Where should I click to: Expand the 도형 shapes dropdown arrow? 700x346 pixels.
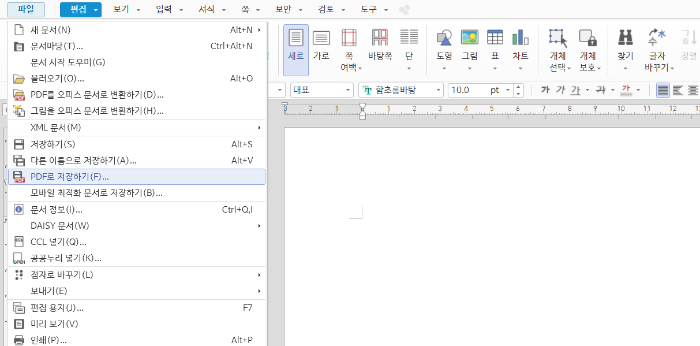pos(444,68)
